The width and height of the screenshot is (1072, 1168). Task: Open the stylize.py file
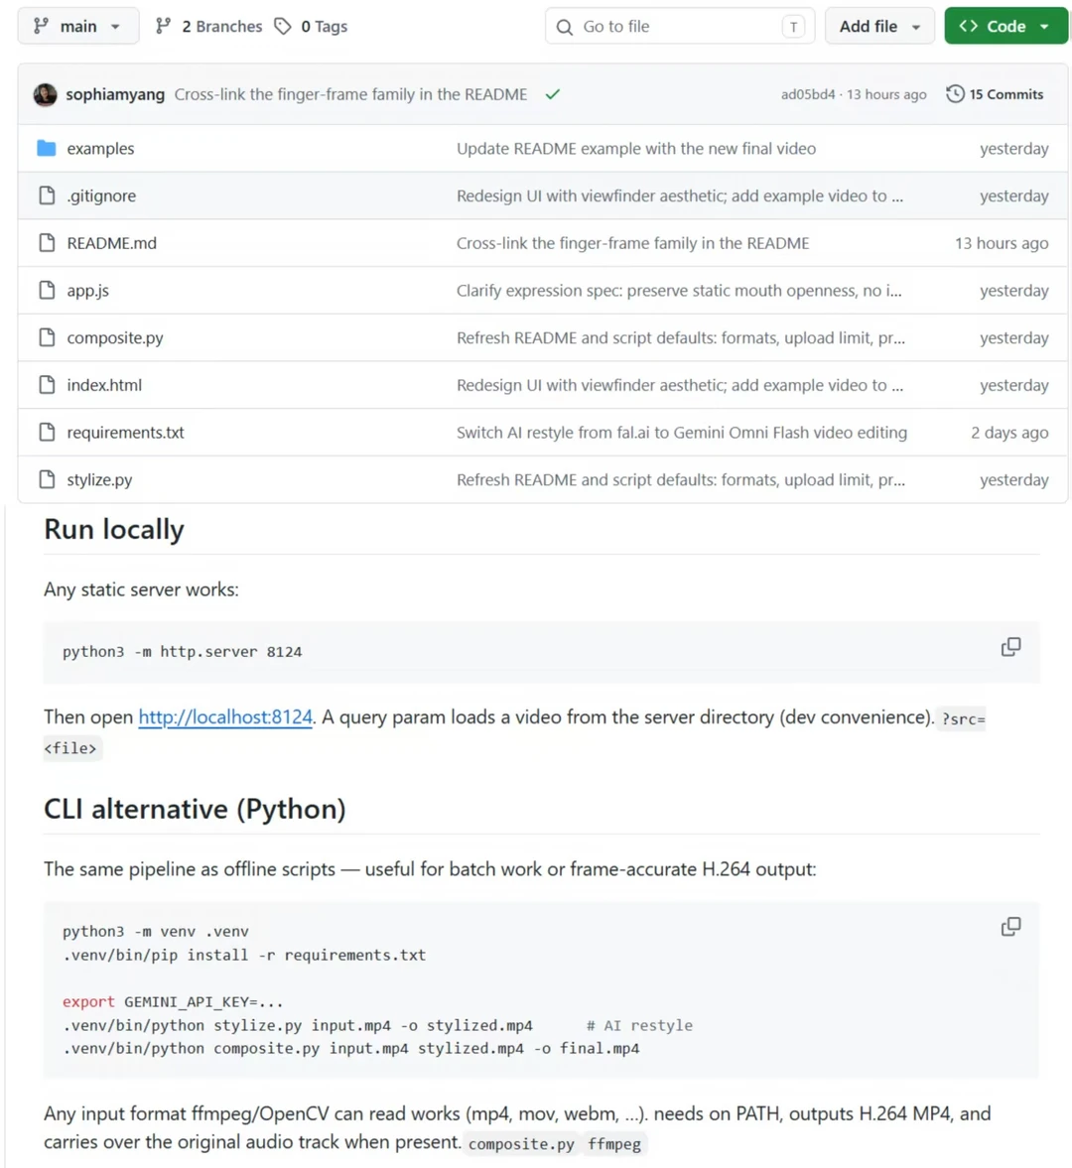click(100, 479)
